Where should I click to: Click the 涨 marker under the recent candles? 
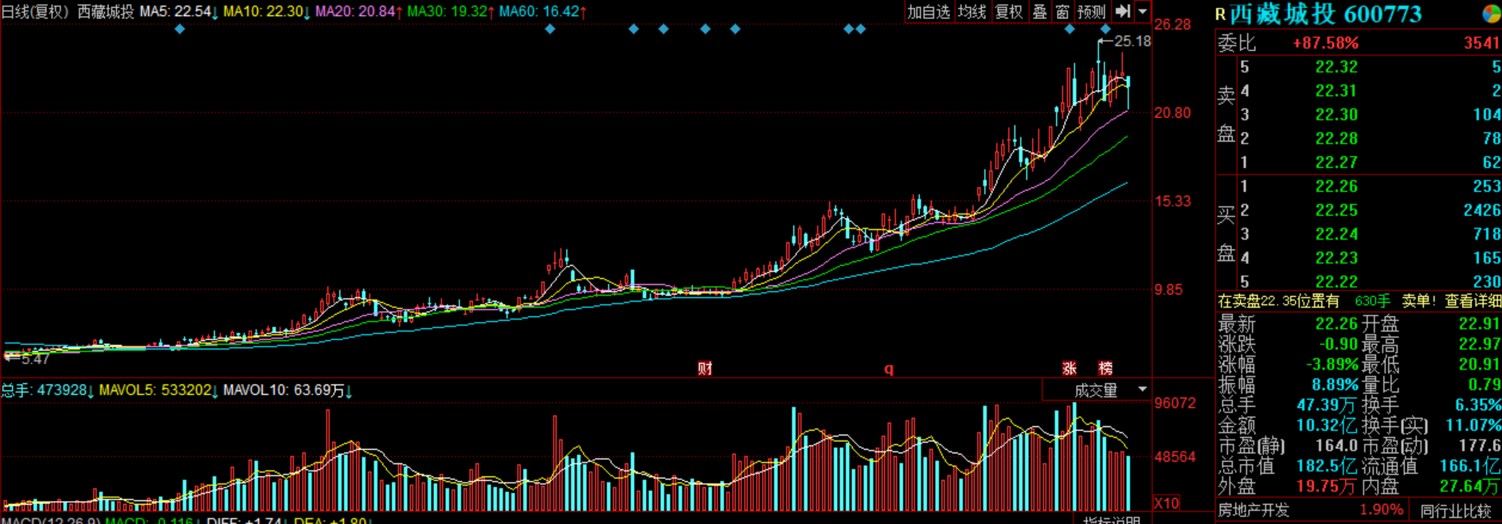(1070, 368)
